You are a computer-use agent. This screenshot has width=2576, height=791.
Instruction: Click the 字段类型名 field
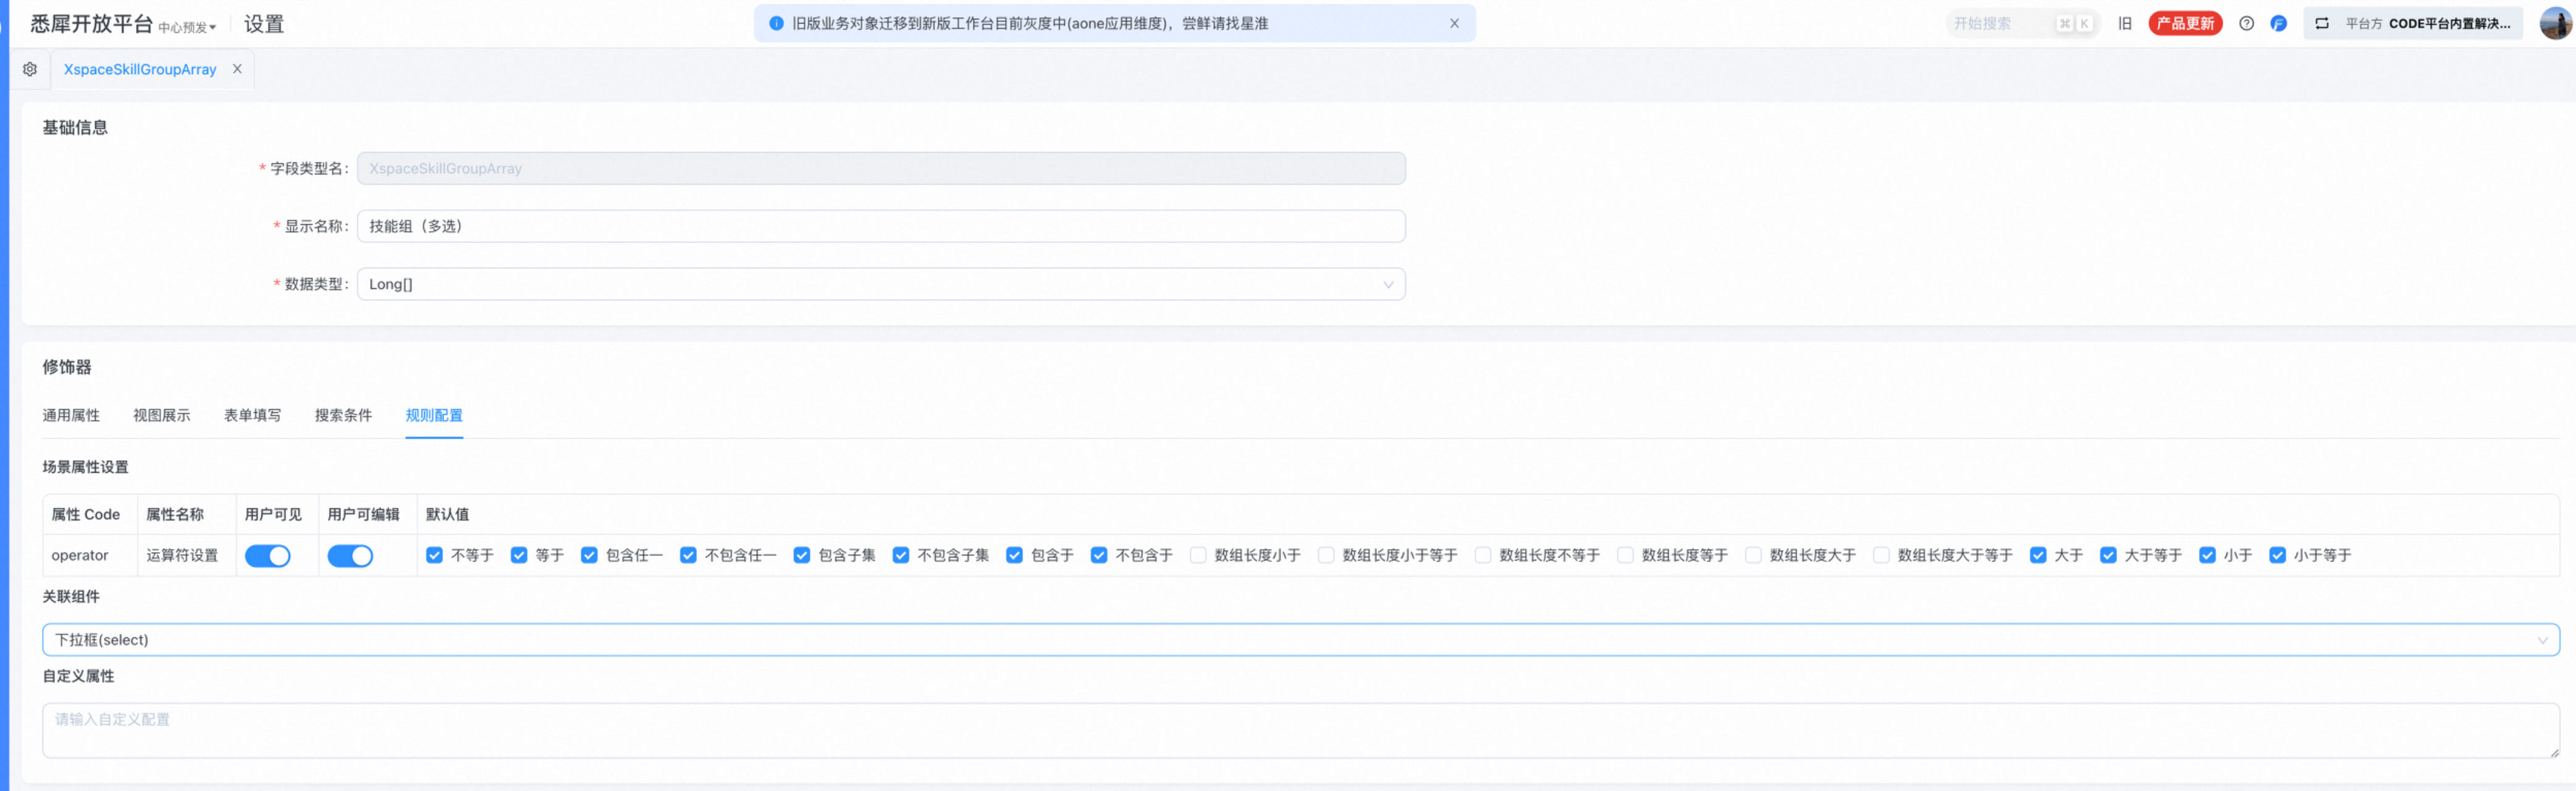pos(881,168)
